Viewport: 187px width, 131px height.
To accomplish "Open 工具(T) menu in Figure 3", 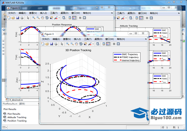I will point(88,39).
